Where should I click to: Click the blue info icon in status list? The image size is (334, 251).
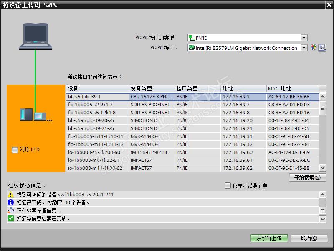(10, 202)
